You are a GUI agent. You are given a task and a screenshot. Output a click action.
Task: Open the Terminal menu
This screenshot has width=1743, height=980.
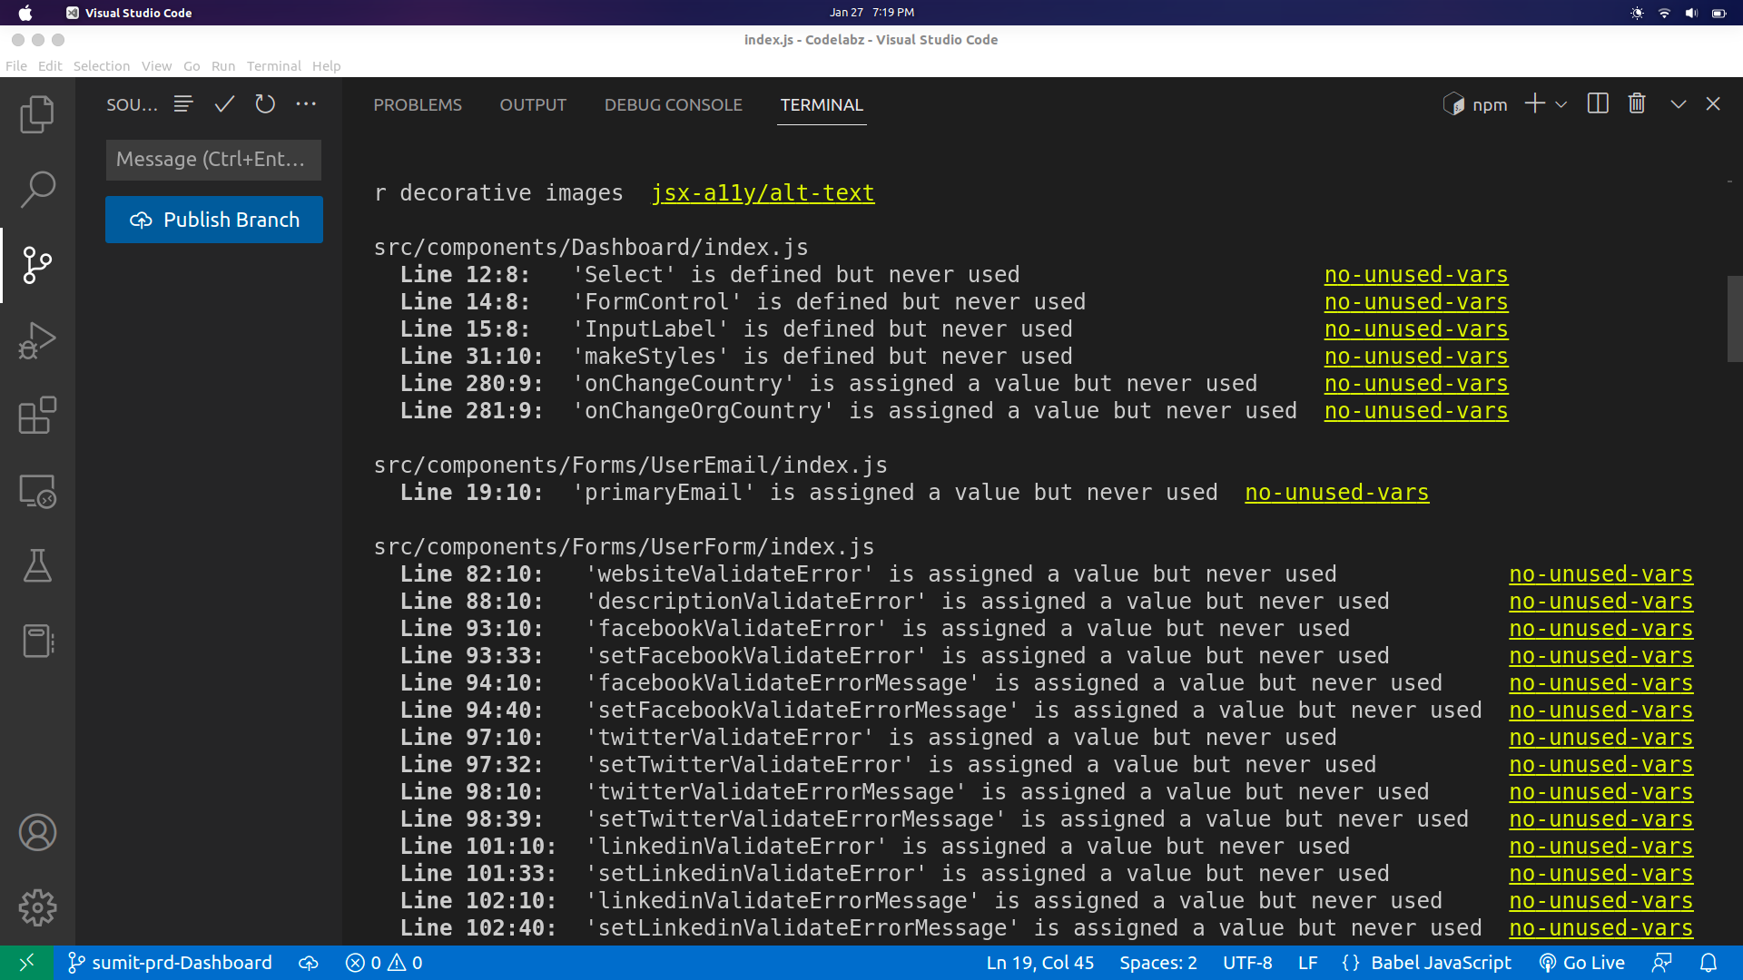[x=274, y=65]
